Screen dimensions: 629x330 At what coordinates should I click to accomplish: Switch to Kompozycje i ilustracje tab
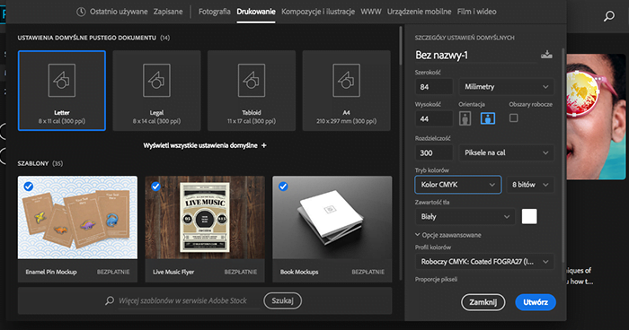[318, 12]
